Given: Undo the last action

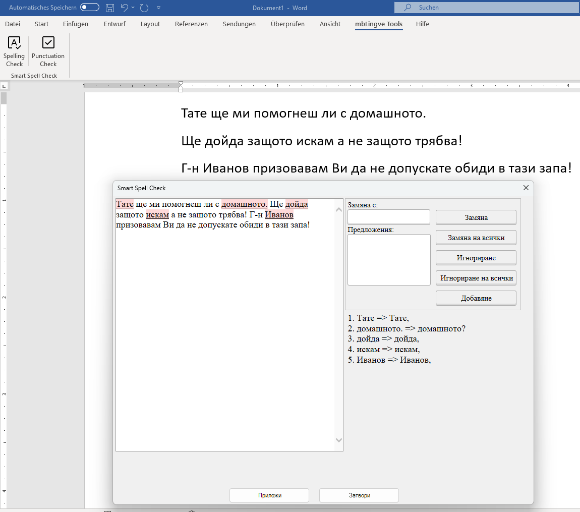Looking at the screenshot, I should [124, 8].
